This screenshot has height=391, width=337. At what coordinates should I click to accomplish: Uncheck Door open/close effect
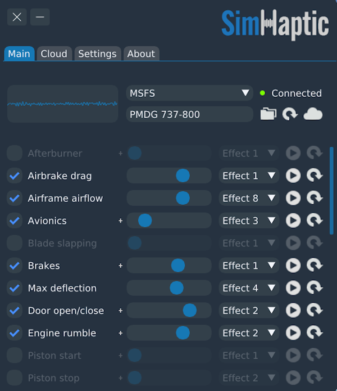(x=15, y=310)
